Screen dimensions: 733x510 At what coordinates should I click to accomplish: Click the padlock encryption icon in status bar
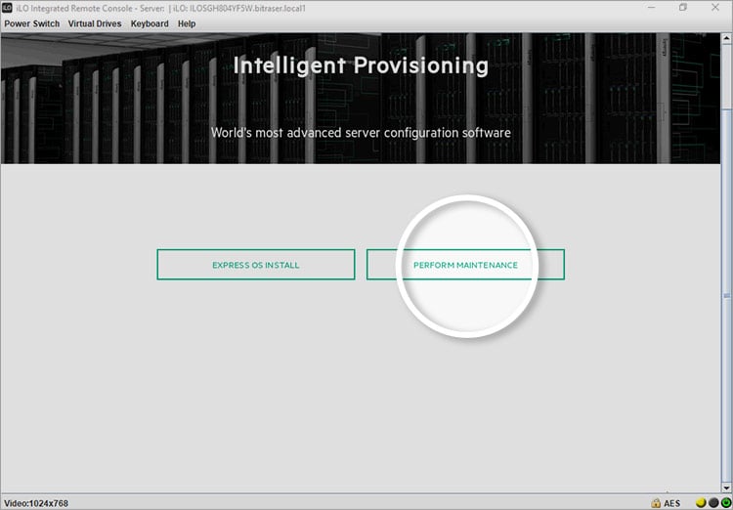(x=656, y=503)
